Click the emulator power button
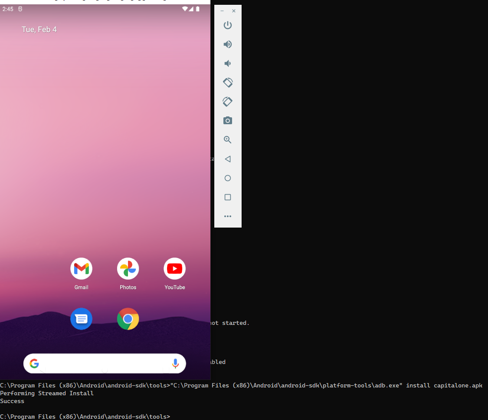488x420 pixels. click(227, 25)
